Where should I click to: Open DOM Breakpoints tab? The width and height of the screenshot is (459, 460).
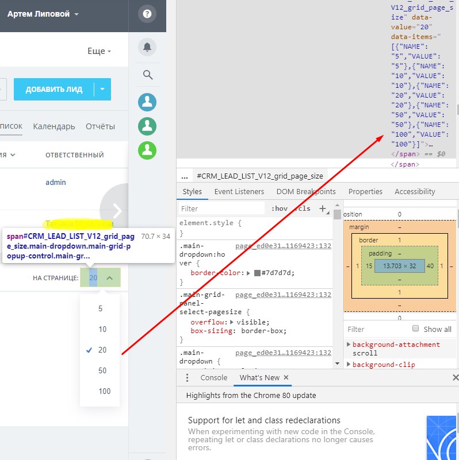point(306,192)
